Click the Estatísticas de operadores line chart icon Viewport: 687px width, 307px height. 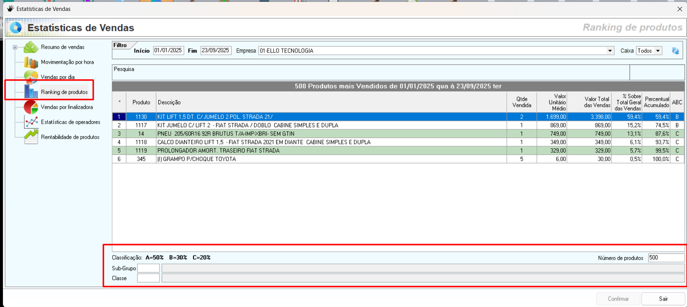[31, 122]
